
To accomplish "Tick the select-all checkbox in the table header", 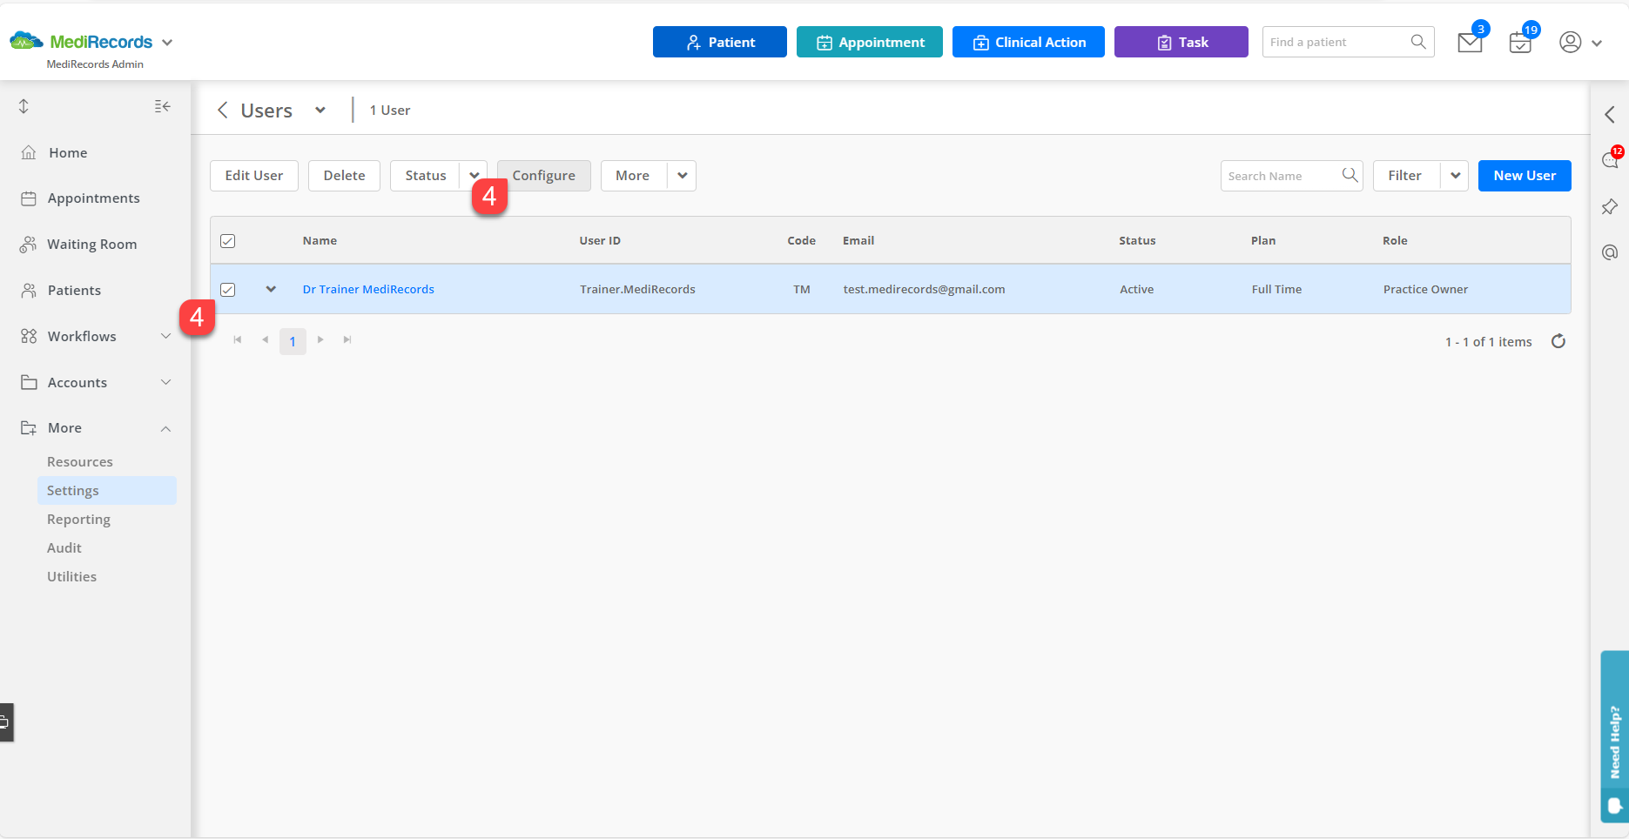I will [227, 240].
